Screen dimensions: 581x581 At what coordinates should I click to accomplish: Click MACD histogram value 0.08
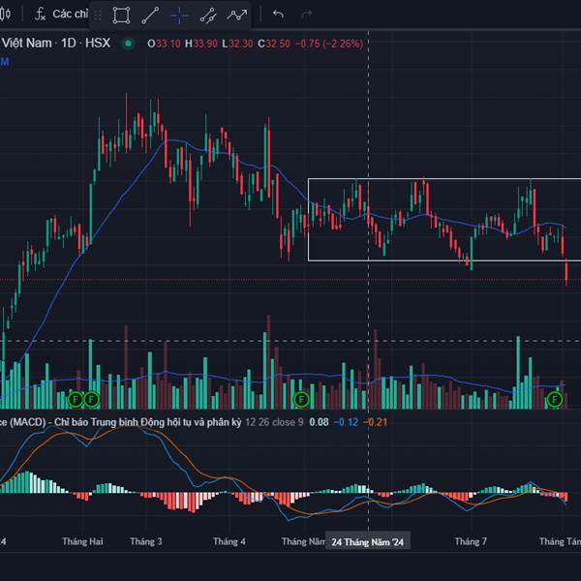point(319,422)
